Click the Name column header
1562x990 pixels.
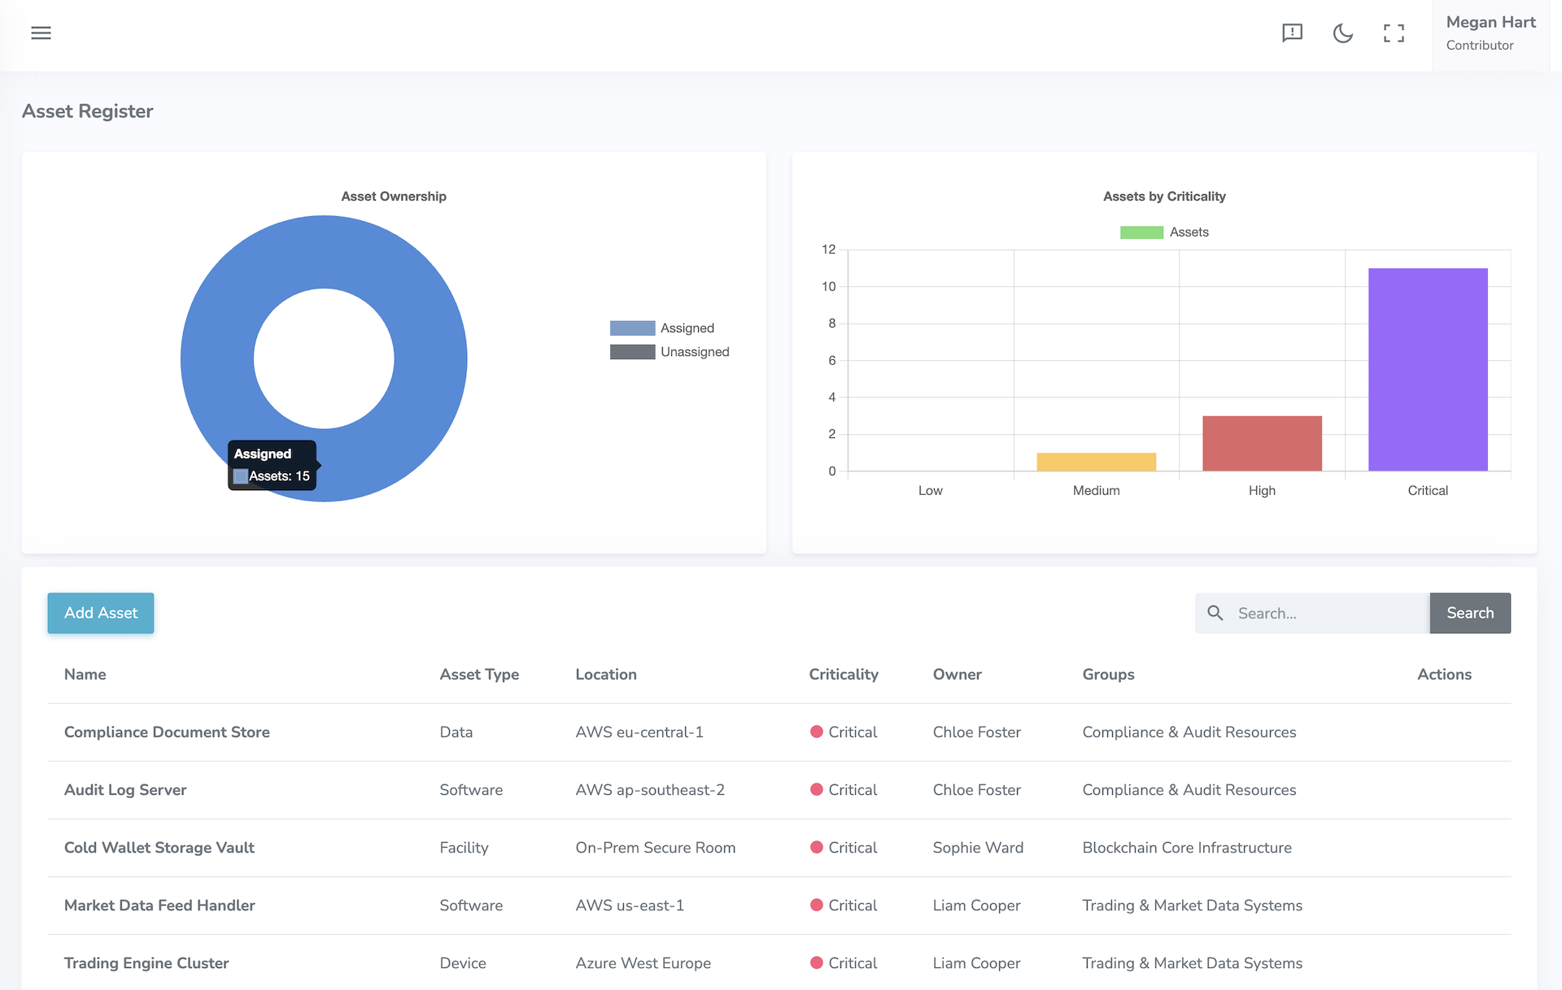pos(85,674)
